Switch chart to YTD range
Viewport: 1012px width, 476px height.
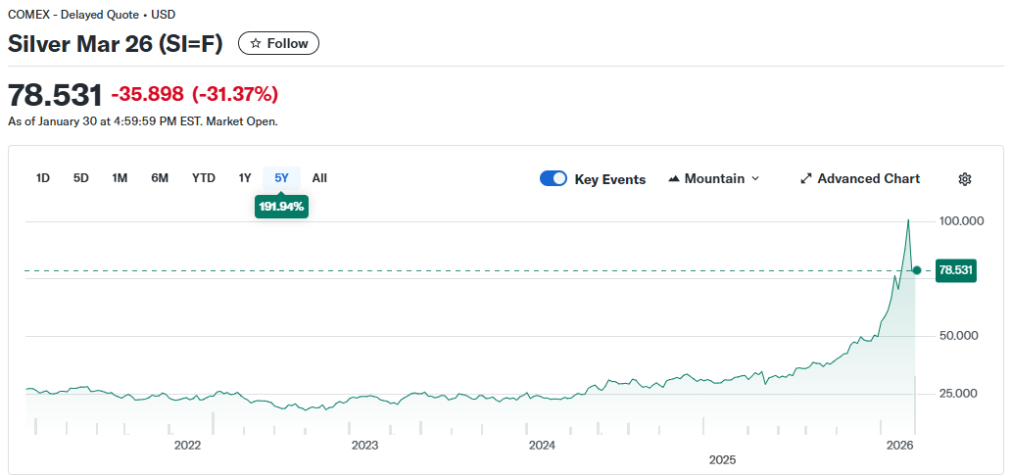(203, 178)
